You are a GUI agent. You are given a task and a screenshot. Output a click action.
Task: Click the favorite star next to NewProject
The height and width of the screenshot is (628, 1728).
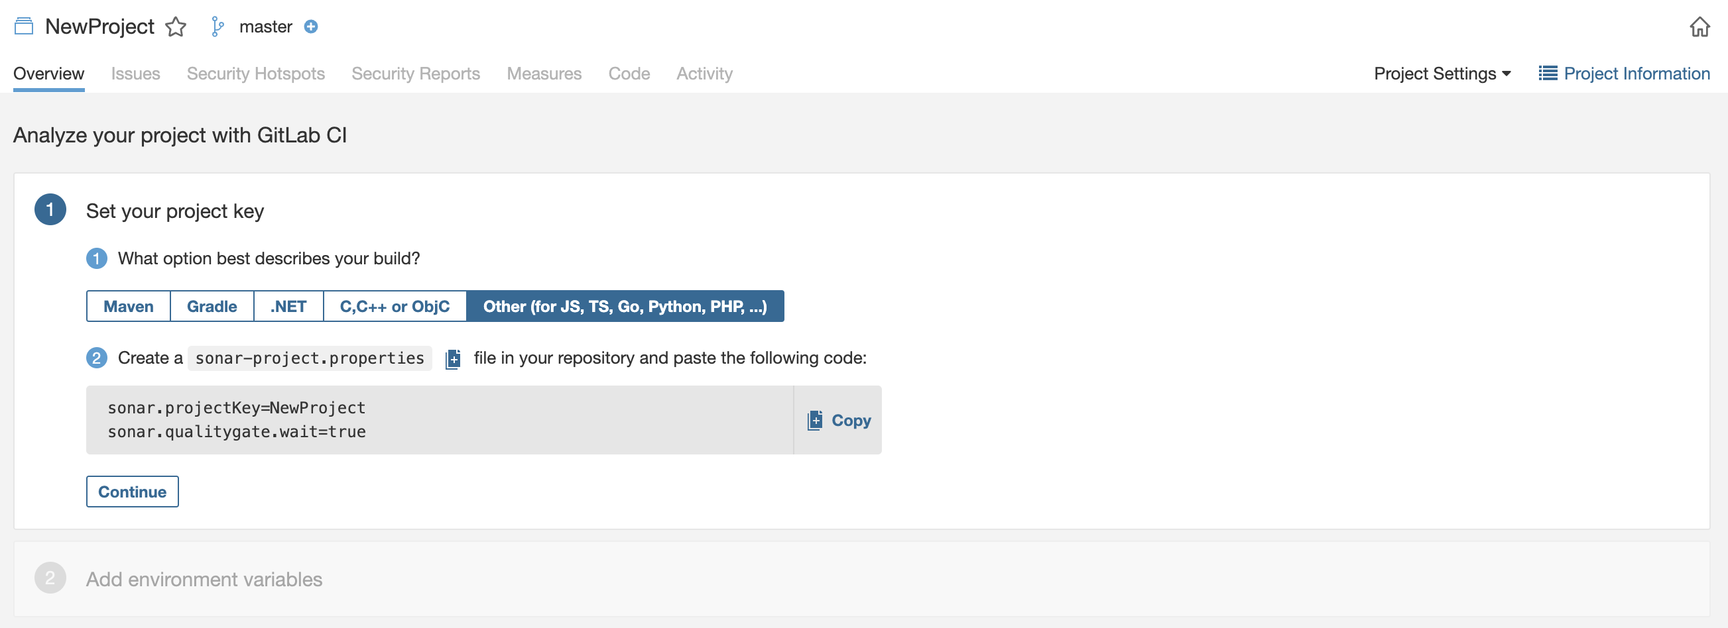pos(176,26)
